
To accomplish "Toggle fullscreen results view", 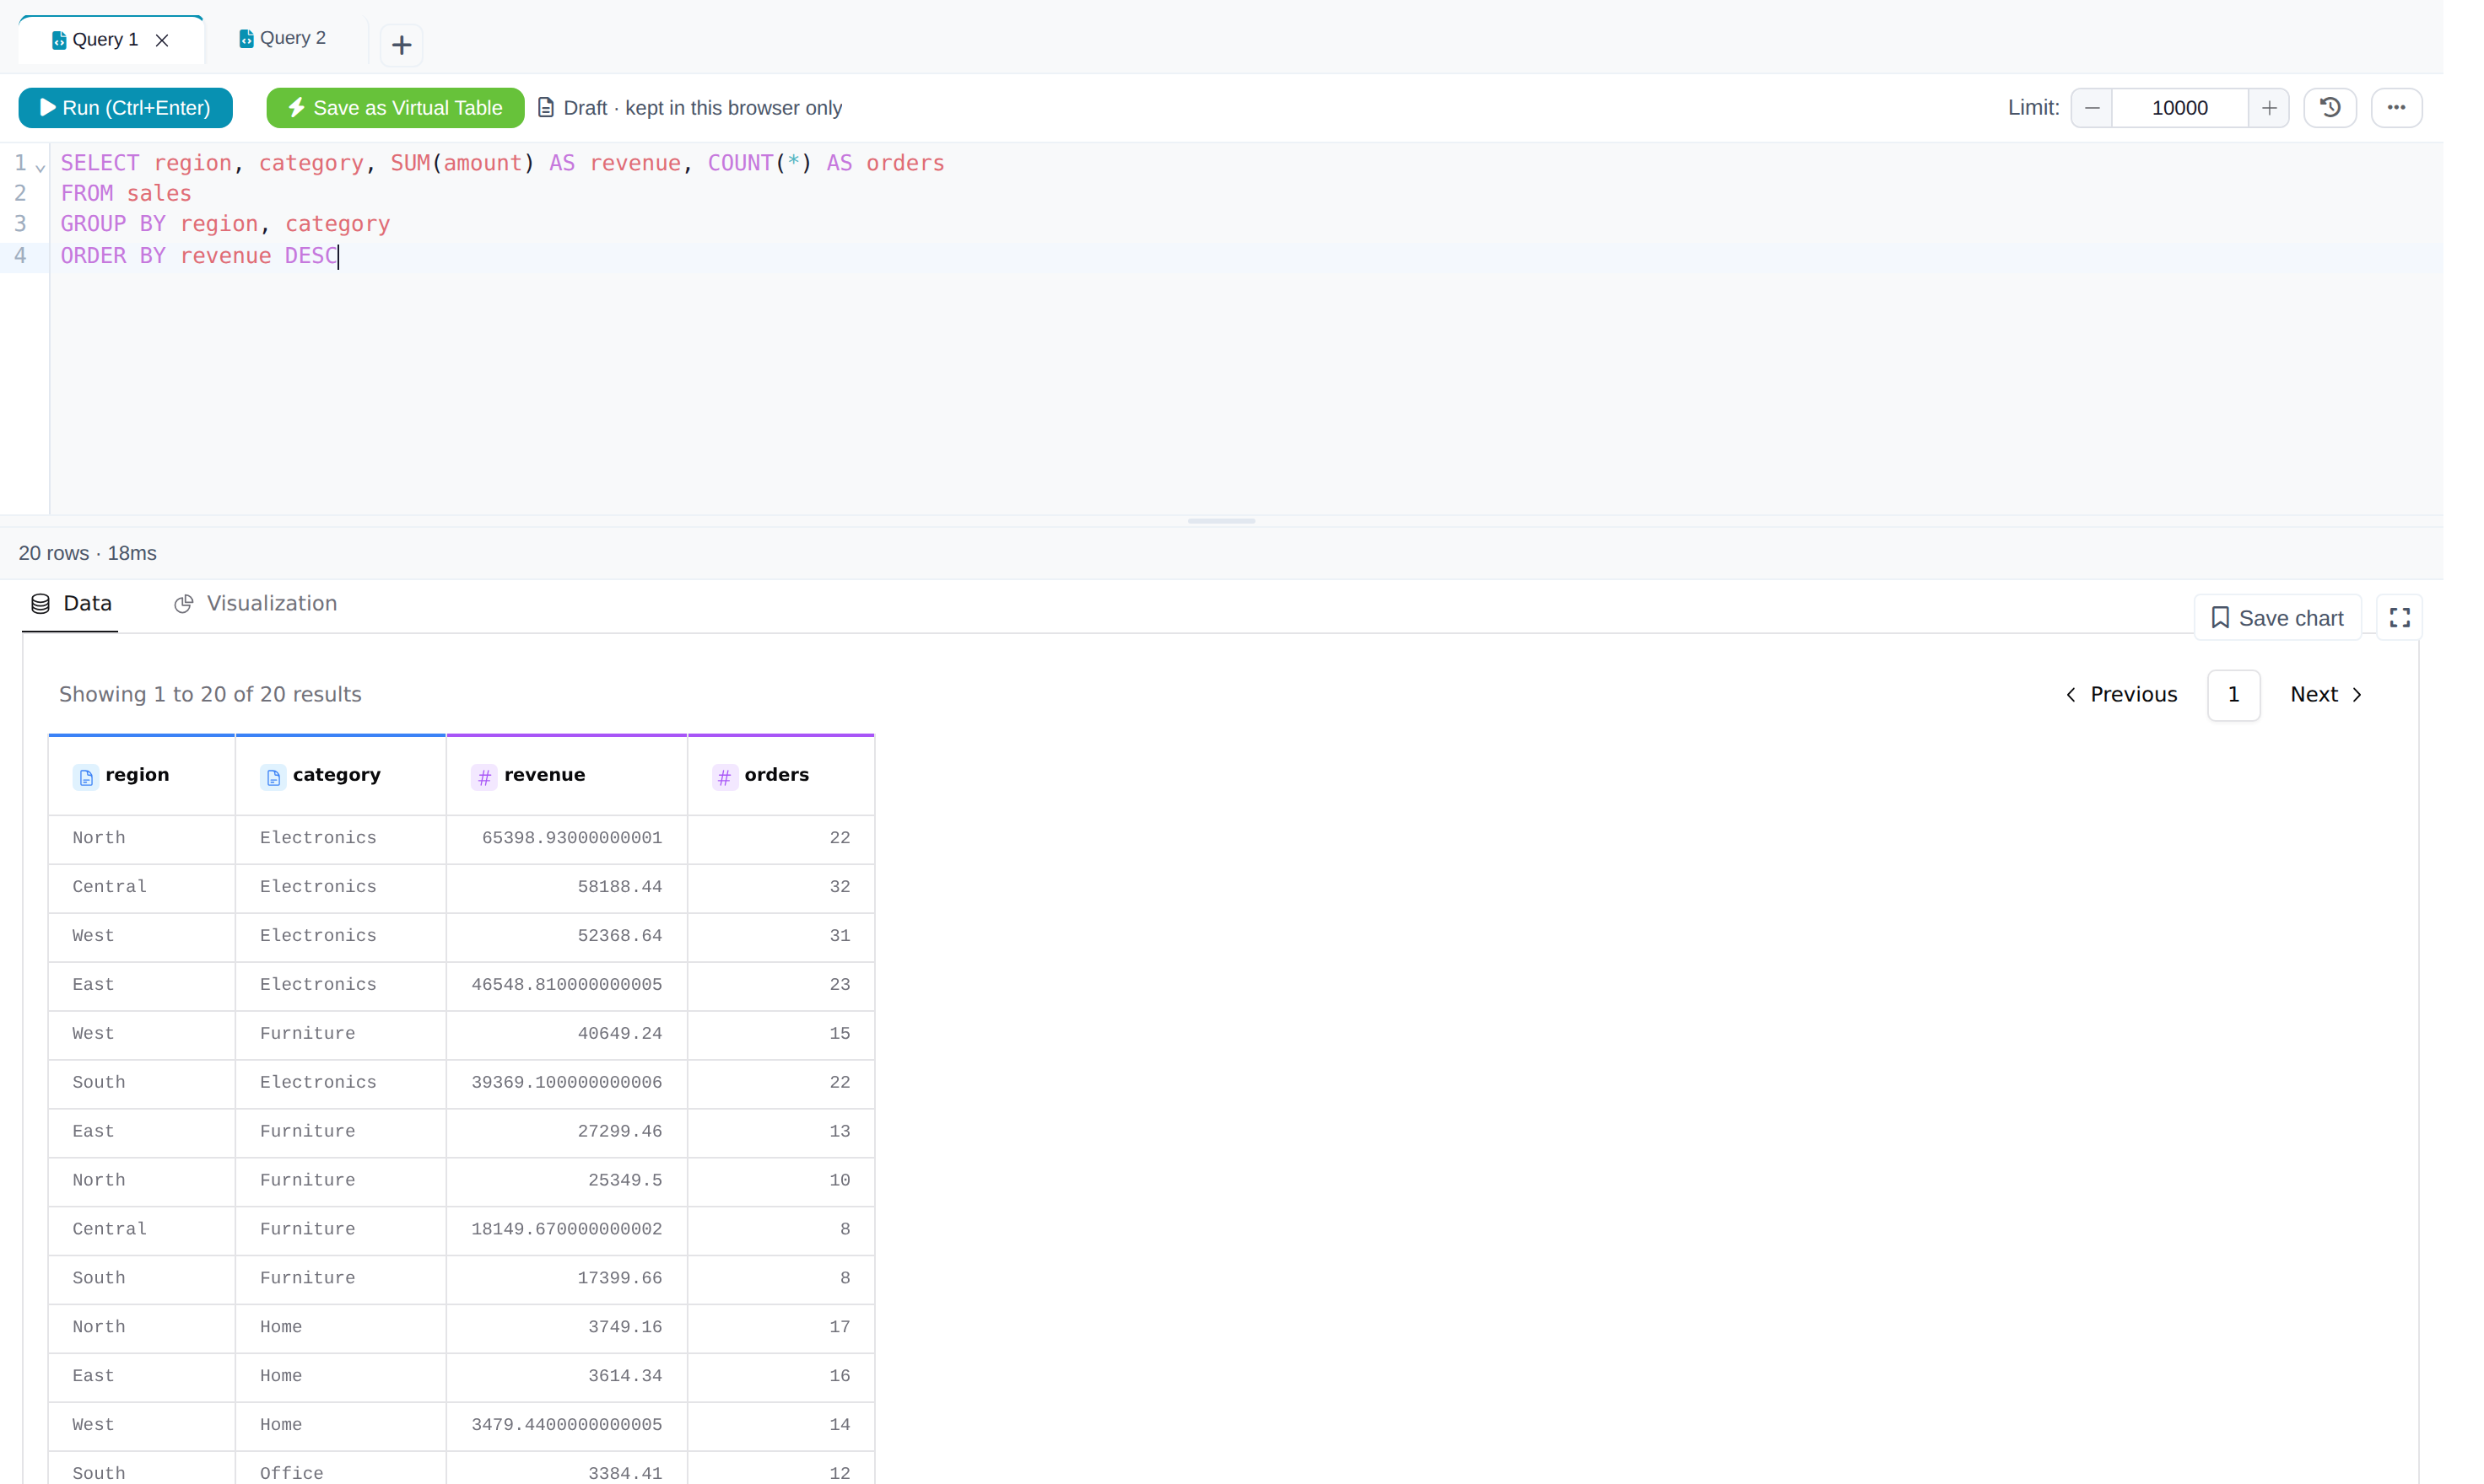I will pyautogui.click(x=2399, y=618).
